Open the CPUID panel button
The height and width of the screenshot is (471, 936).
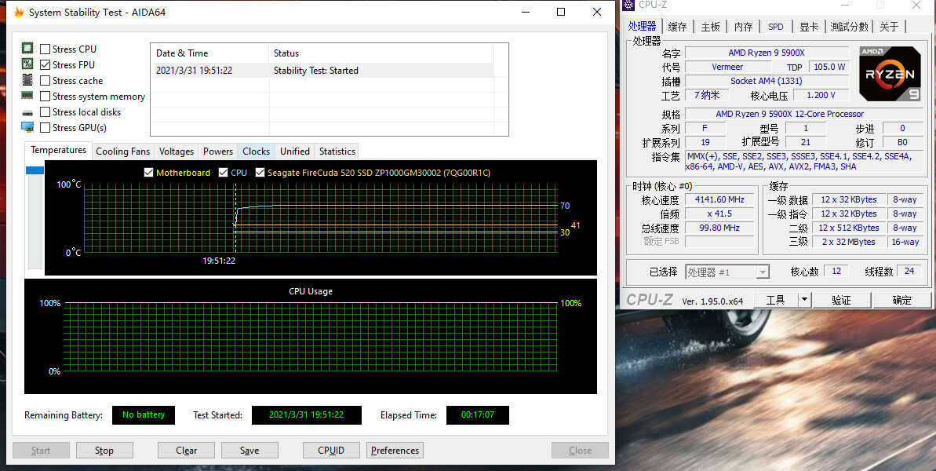(331, 451)
